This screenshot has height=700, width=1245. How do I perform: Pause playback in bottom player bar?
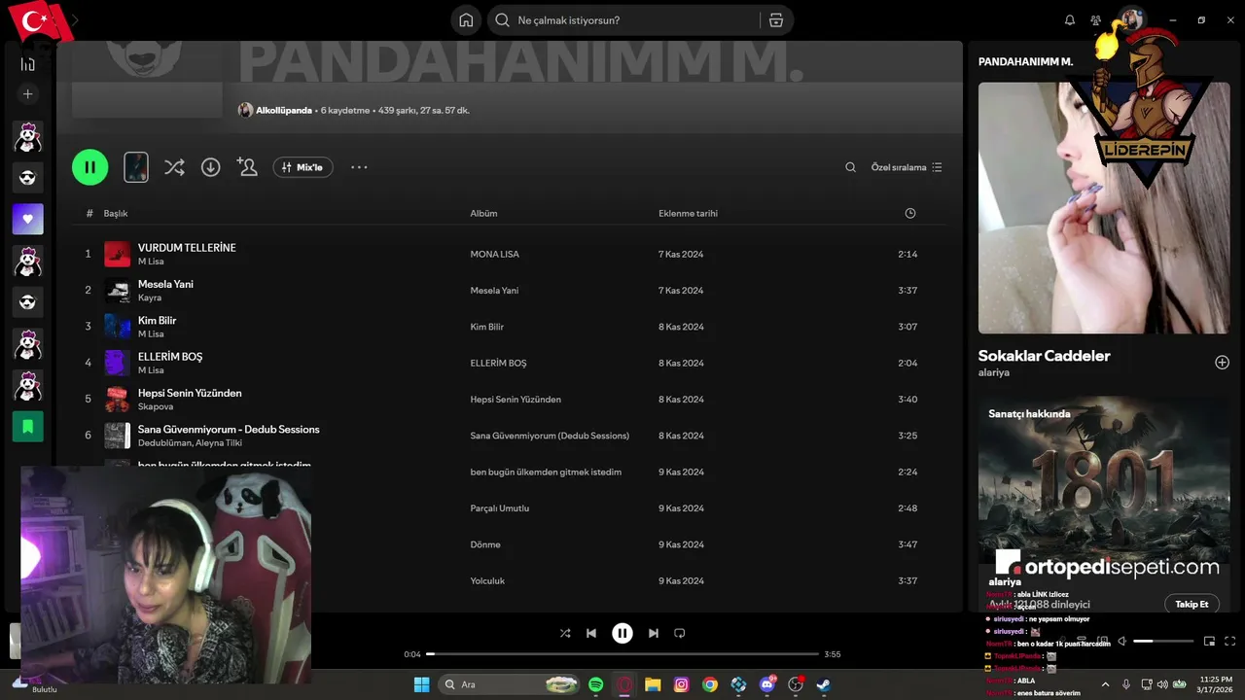[622, 633]
